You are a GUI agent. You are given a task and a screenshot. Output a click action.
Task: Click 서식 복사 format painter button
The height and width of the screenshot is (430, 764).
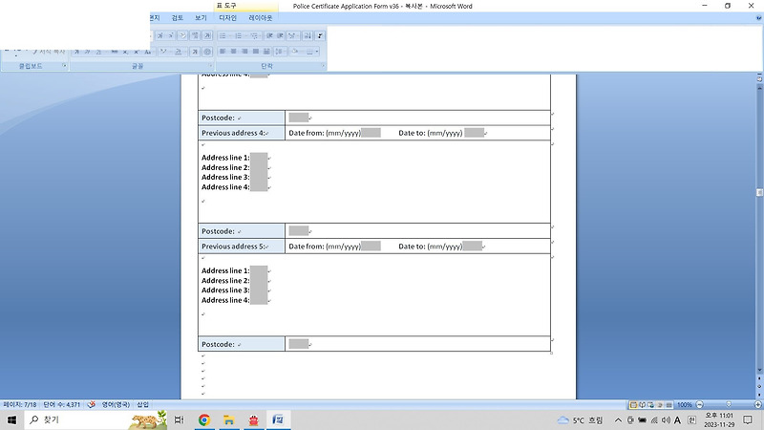click(49, 52)
